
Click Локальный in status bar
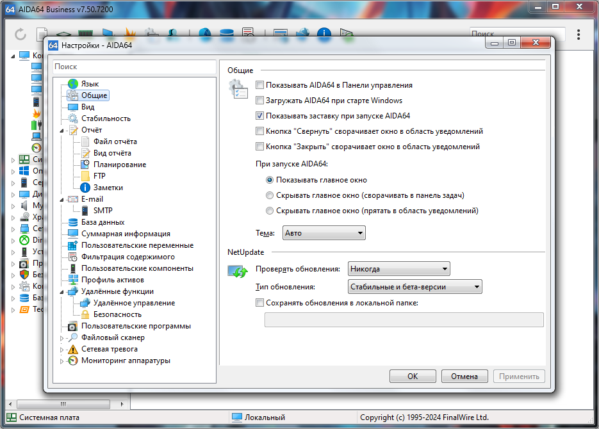[x=265, y=417]
